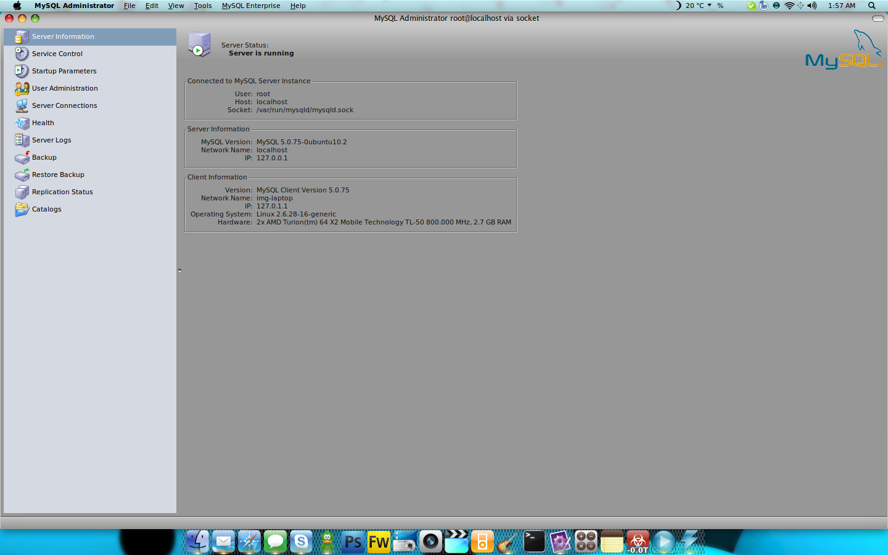Image resolution: width=888 pixels, height=555 pixels.
Task: Open Finder from the dock
Action: tap(198, 541)
